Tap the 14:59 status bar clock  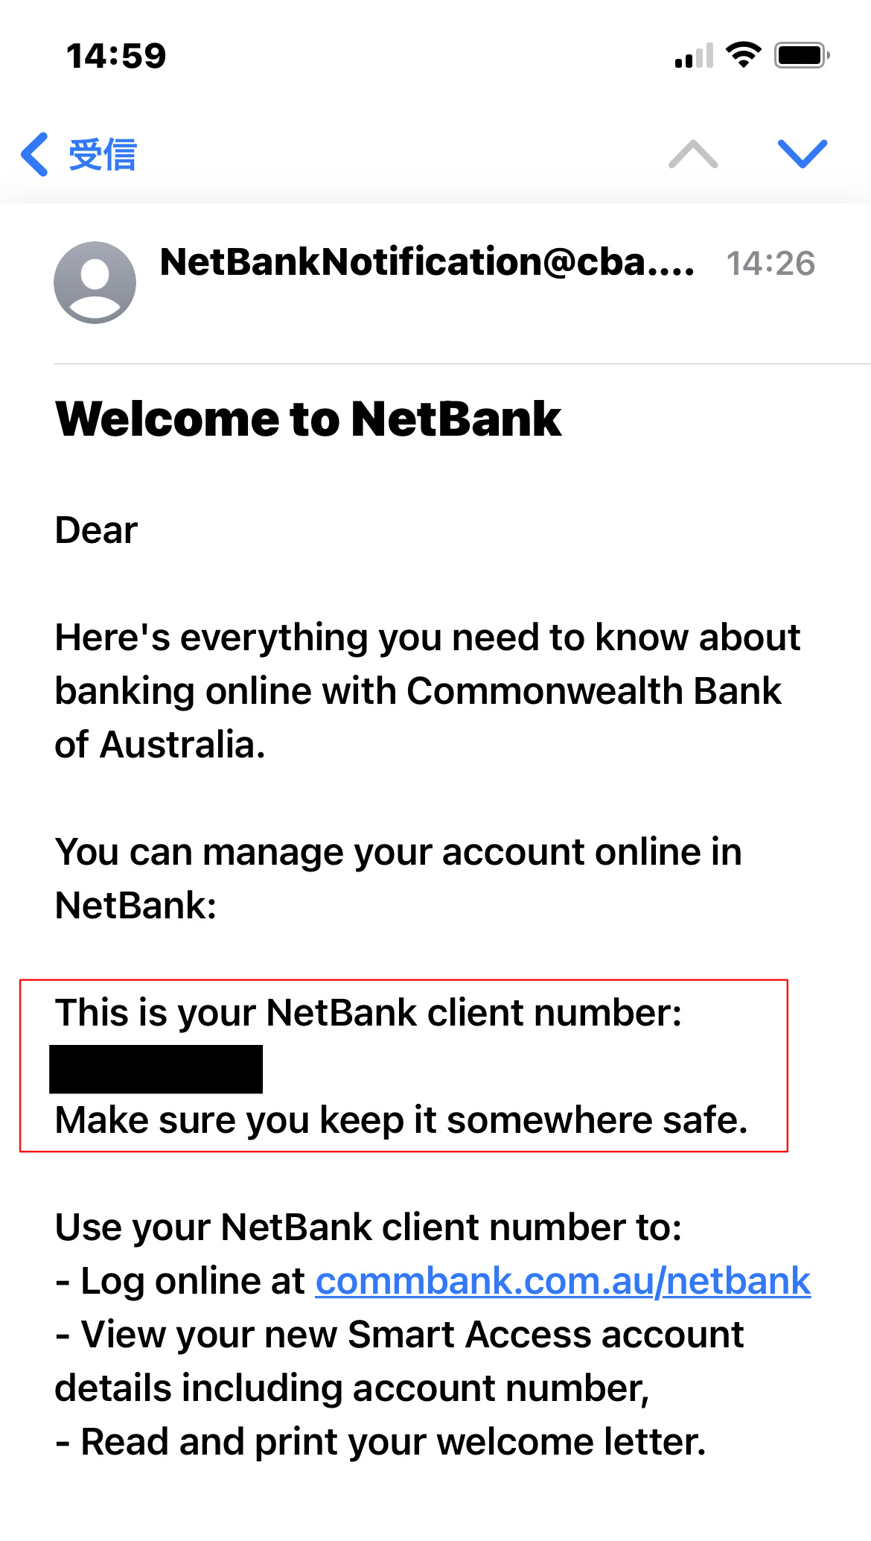pos(116,56)
